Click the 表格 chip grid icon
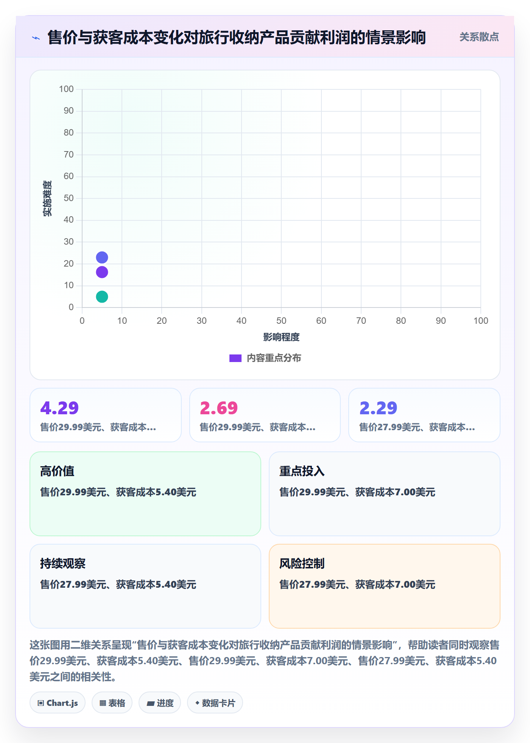Viewport: 530px width, 743px height. [x=103, y=703]
